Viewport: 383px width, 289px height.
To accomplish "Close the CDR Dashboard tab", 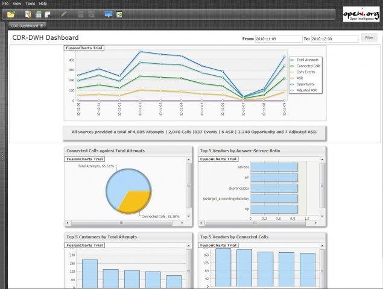I will tap(42, 26).
